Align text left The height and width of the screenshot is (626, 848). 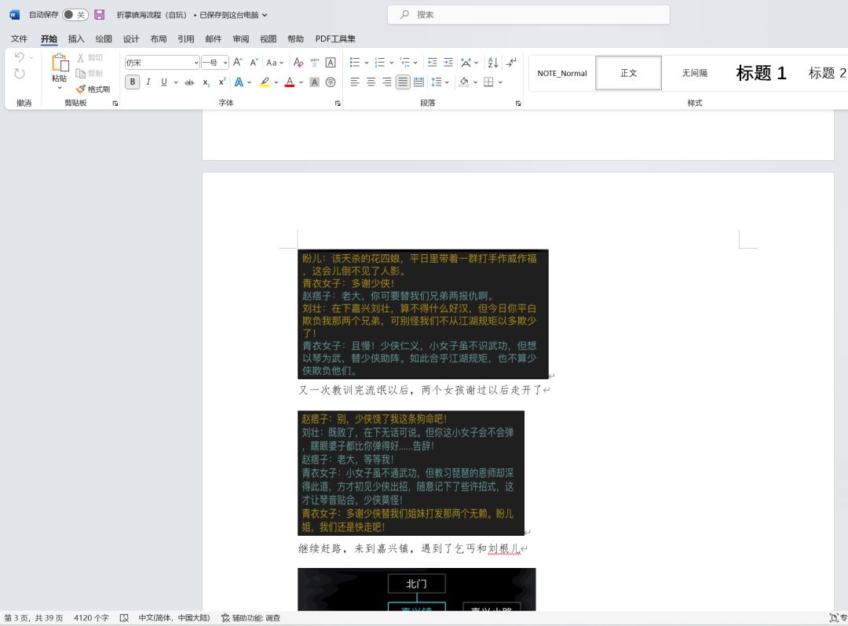355,82
